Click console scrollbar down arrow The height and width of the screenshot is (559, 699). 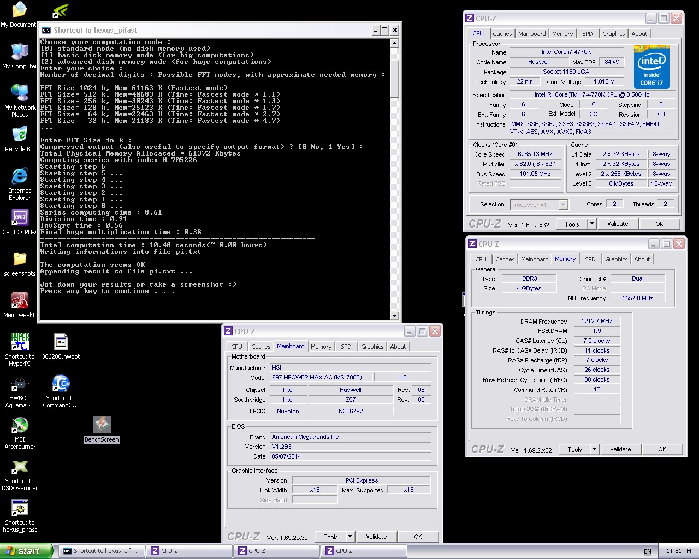pyautogui.click(x=395, y=316)
